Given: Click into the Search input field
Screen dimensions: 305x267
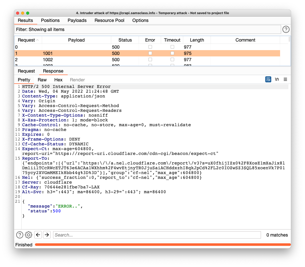Looking at the screenshot, I should [157, 235].
